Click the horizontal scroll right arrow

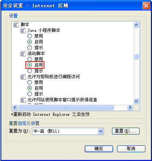[130, 107]
